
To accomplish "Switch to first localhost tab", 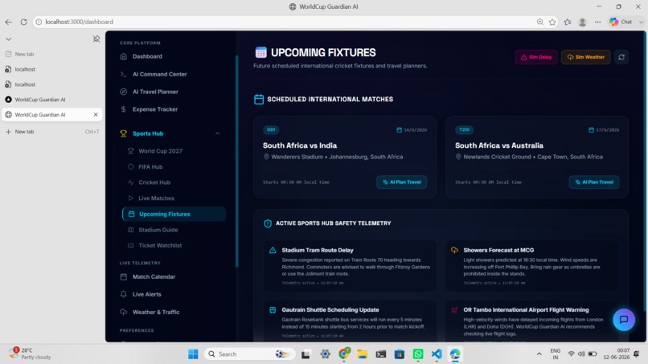I will click(x=51, y=69).
